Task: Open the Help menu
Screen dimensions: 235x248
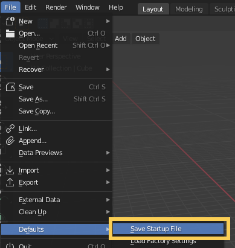Action: [116, 7]
